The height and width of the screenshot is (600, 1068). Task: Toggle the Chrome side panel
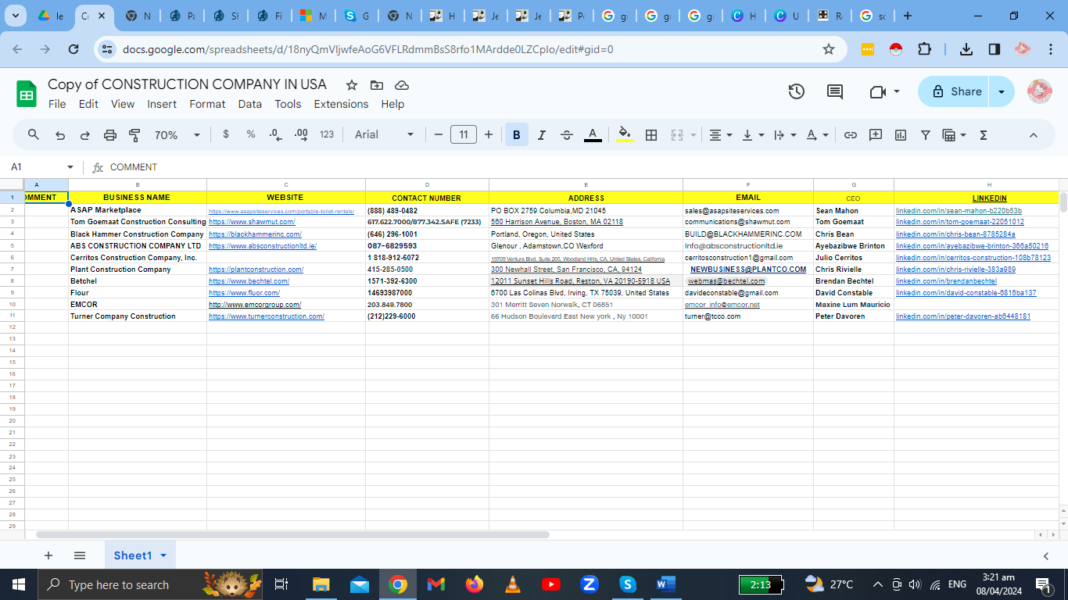(x=994, y=49)
